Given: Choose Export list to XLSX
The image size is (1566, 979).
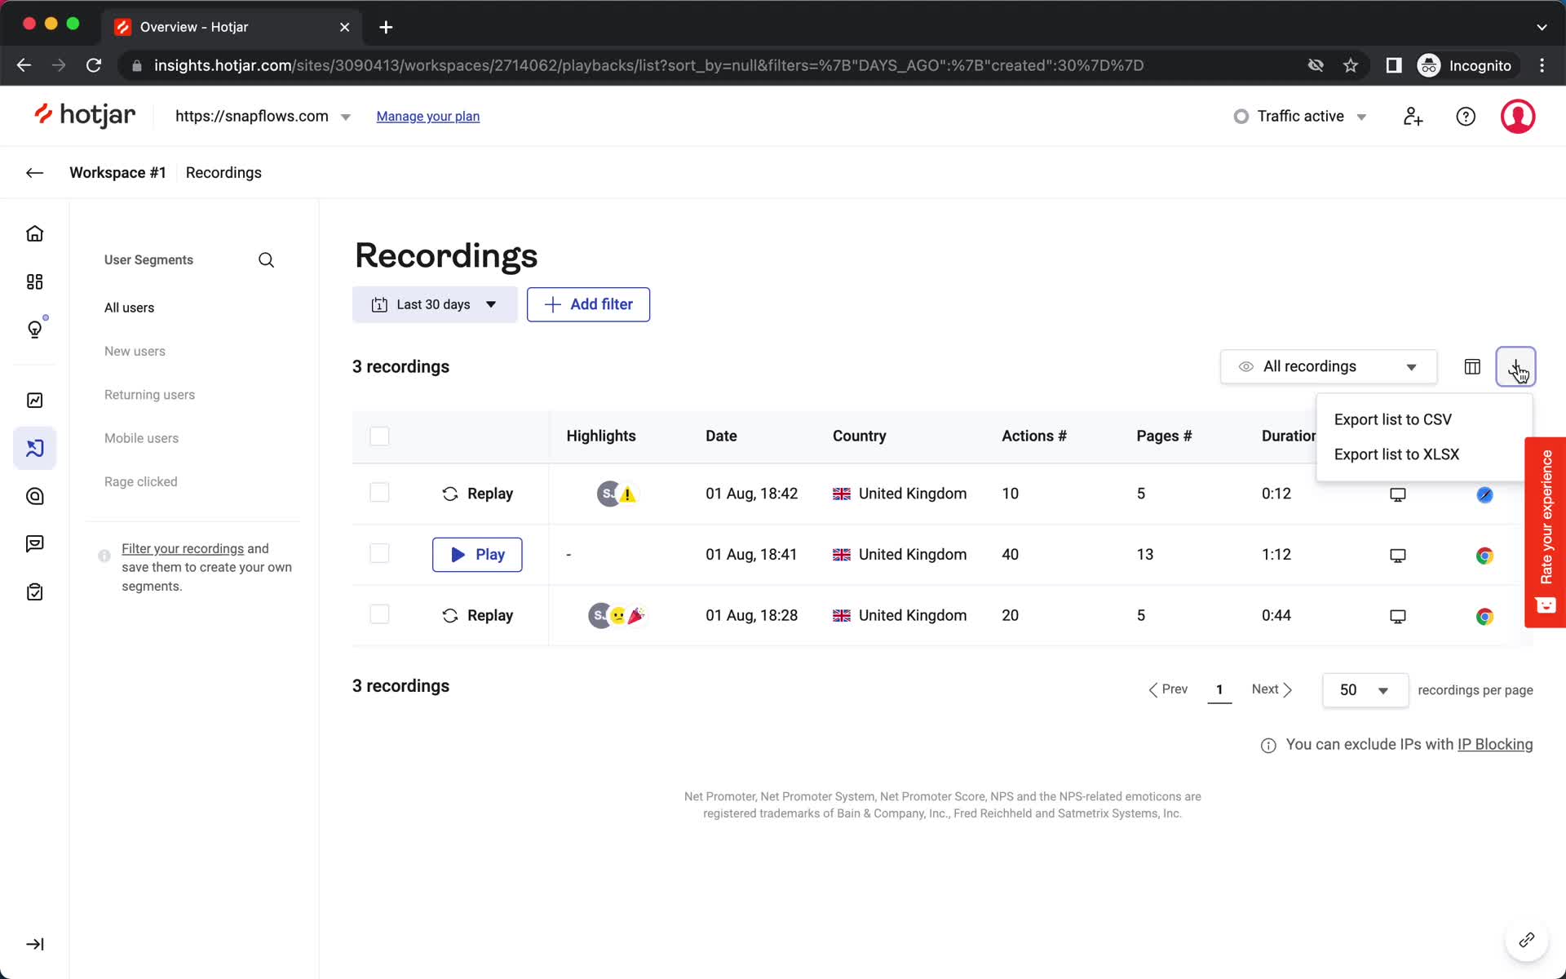Looking at the screenshot, I should click(1396, 454).
